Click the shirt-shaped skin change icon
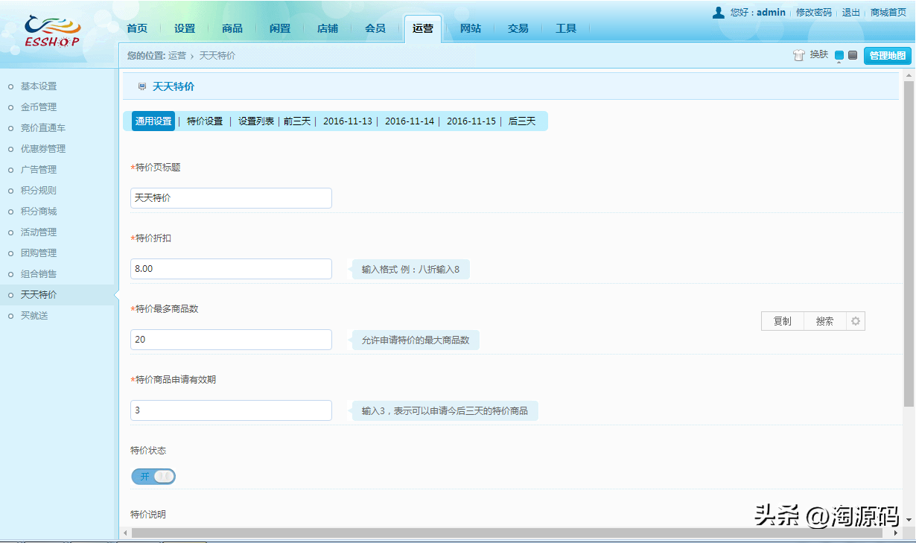 [799, 55]
